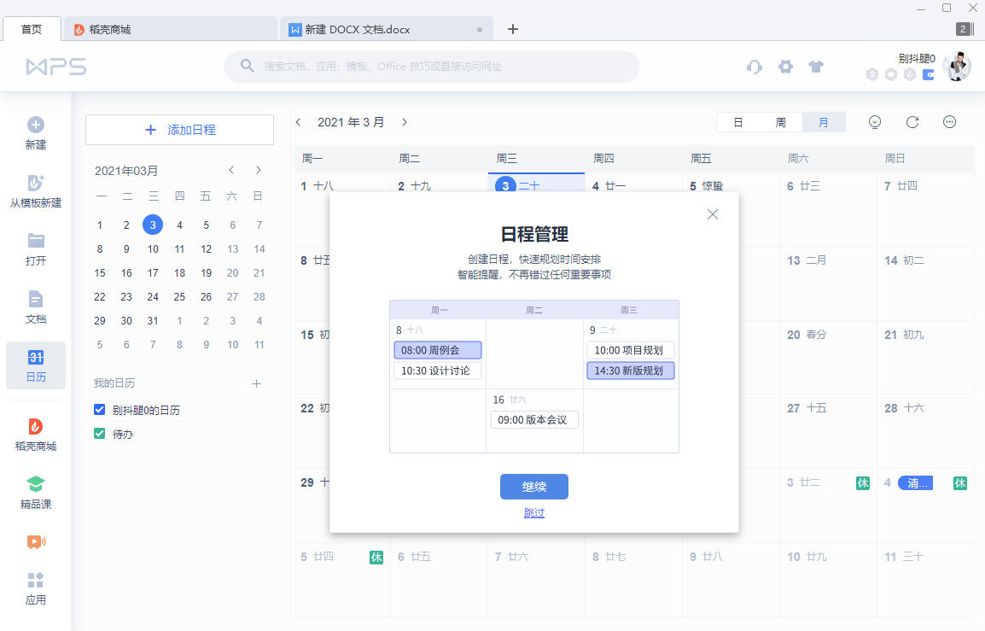Click the March 13 二月 cell in the main calendar
The height and width of the screenshot is (631, 985).
[828, 283]
